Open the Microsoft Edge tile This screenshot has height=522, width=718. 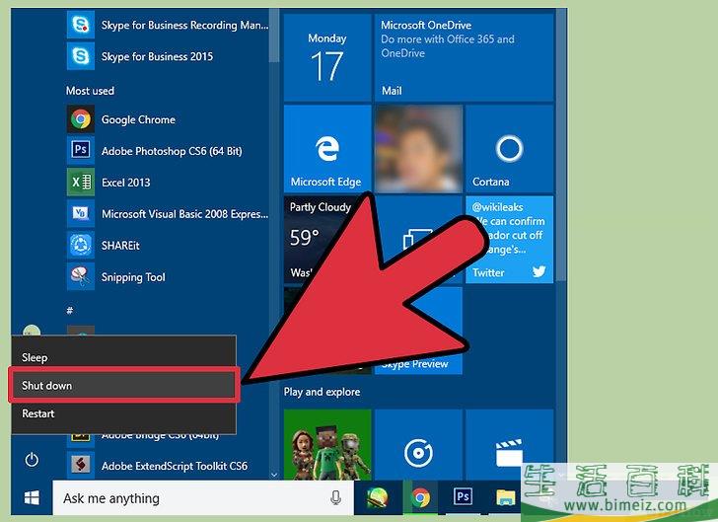pos(325,149)
